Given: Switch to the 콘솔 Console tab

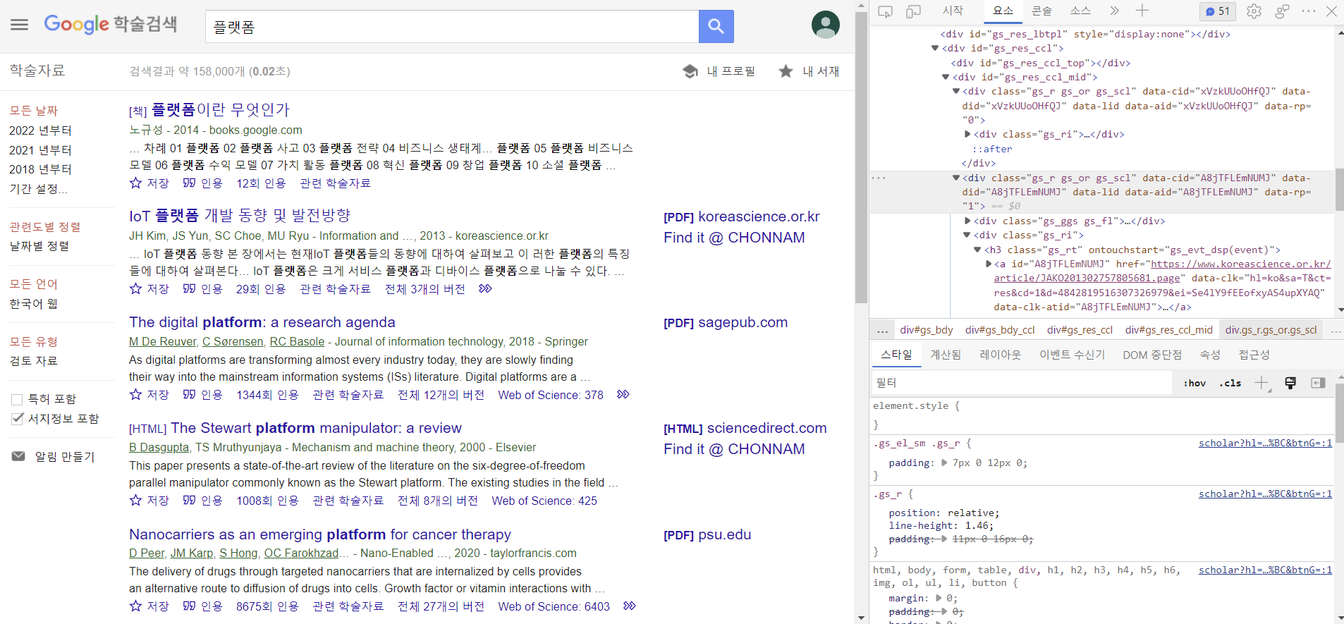Looking at the screenshot, I should 1041,11.
